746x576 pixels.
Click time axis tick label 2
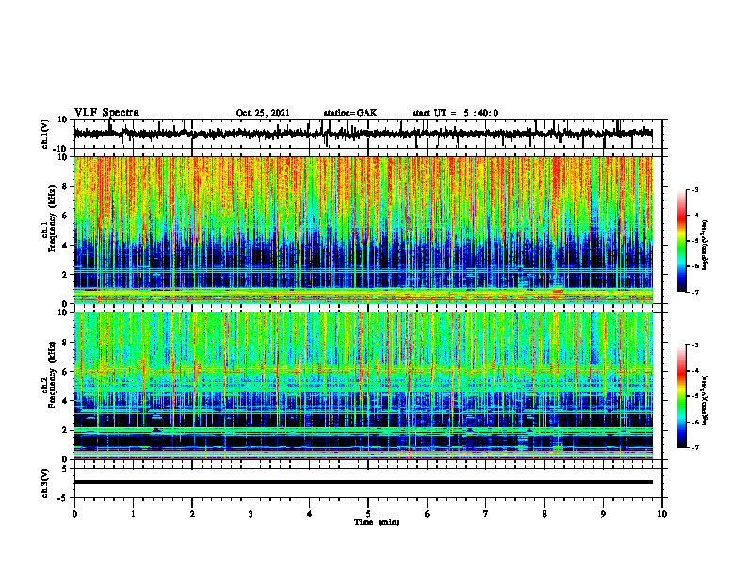[192, 514]
